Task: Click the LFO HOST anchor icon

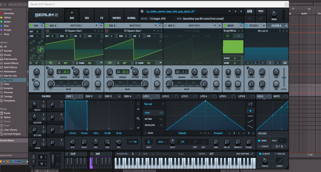Action: pos(148,142)
